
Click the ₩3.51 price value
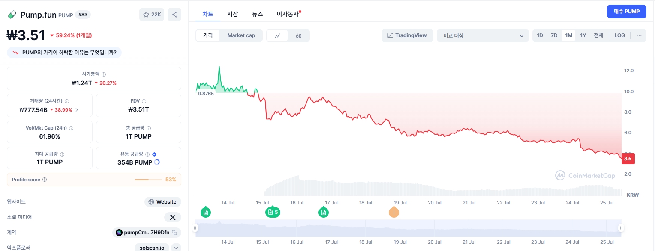[26, 35]
